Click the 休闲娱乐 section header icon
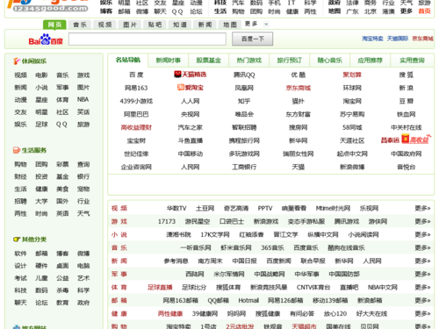The width and height of the screenshot is (439, 329). coord(17,61)
